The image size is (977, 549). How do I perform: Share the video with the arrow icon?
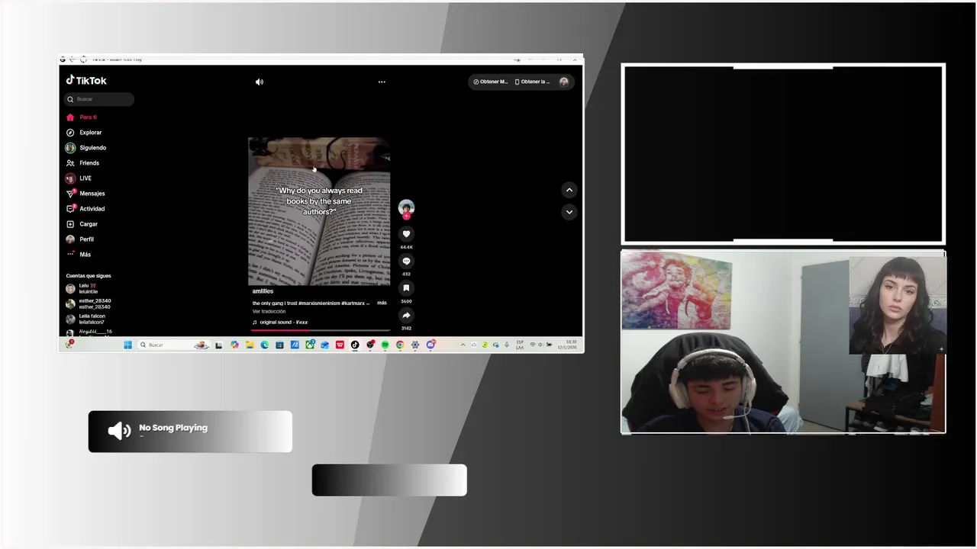pos(406,316)
